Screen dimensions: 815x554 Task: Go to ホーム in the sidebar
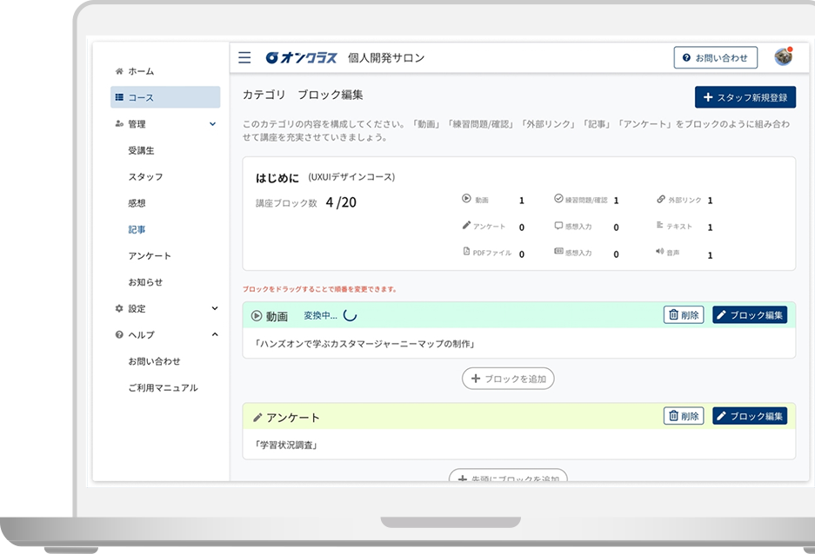click(140, 71)
